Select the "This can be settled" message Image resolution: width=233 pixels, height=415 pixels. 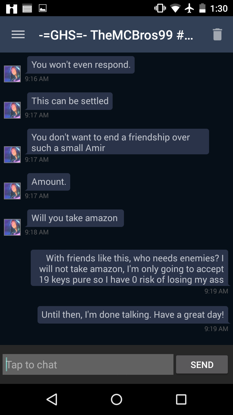click(70, 101)
